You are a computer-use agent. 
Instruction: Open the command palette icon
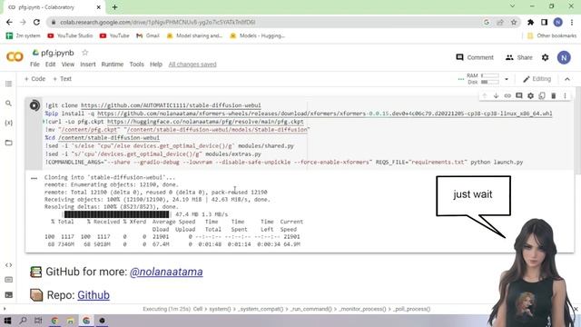point(8,280)
